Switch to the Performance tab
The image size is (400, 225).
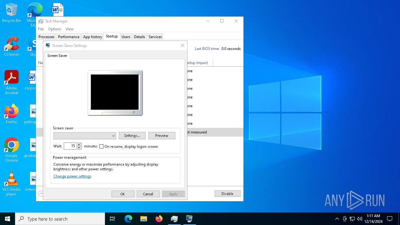(x=69, y=37)
